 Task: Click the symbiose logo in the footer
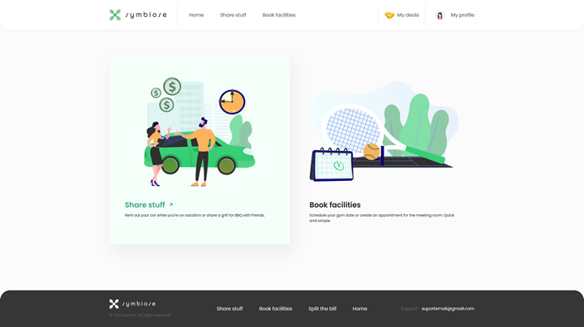tap(132, 303)
